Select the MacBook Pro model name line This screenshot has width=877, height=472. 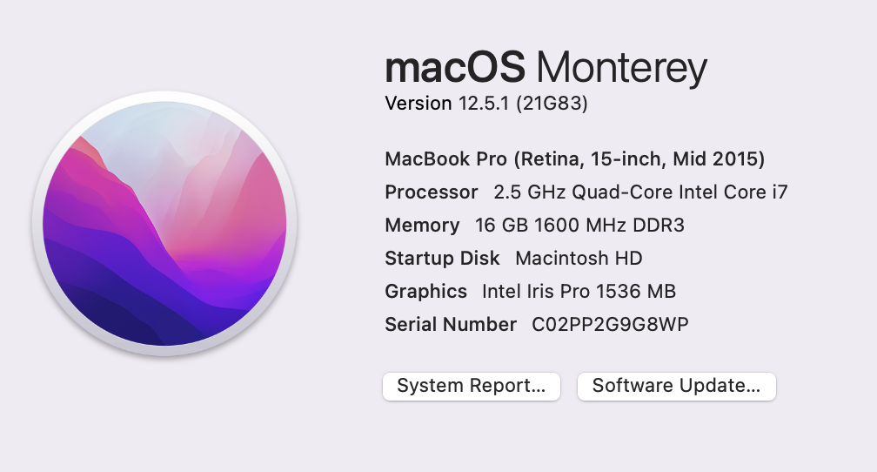click(574, 159)
